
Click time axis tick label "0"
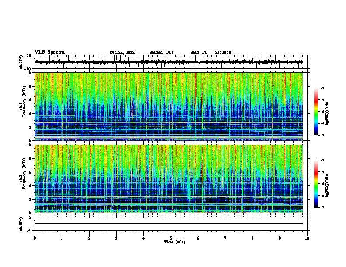(35, 238)
